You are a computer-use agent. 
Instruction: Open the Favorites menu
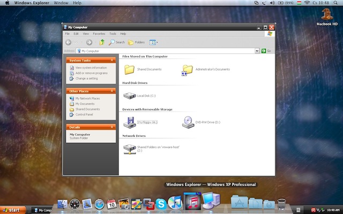pyautogui.click(x=99, y=34)
